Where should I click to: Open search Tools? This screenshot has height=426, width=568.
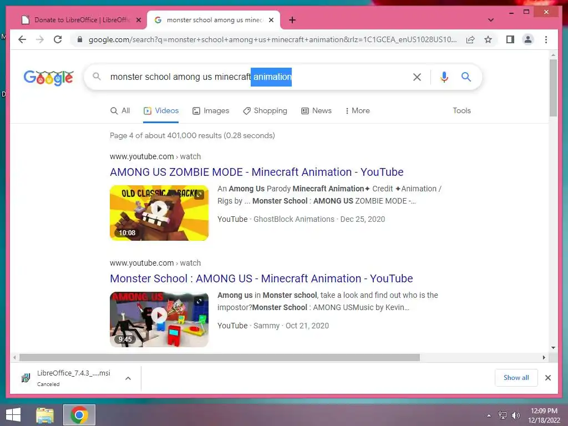click(x=461, y=111)
